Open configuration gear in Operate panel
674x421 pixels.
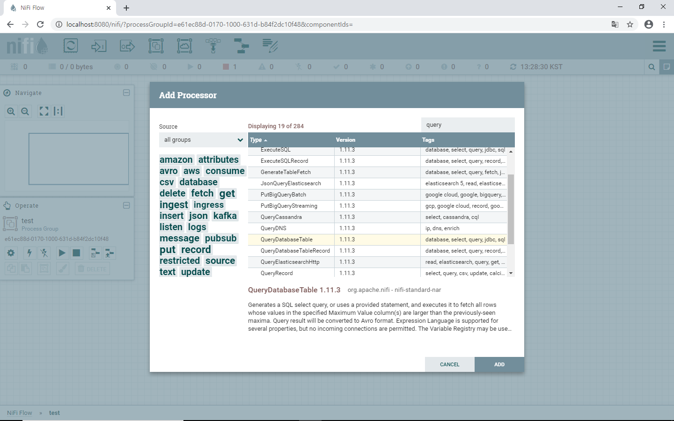11,253
